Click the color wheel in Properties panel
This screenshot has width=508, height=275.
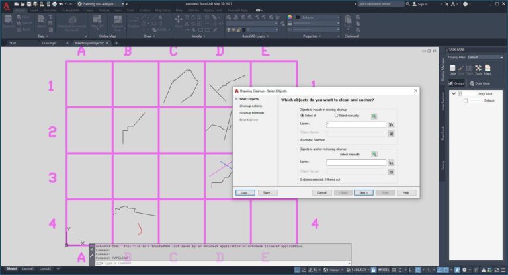pos(290,17)
